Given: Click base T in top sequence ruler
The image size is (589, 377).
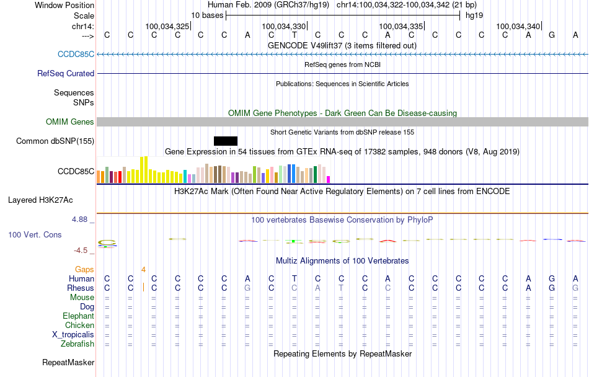Looking at the screenshot, I should coord(294,35).
